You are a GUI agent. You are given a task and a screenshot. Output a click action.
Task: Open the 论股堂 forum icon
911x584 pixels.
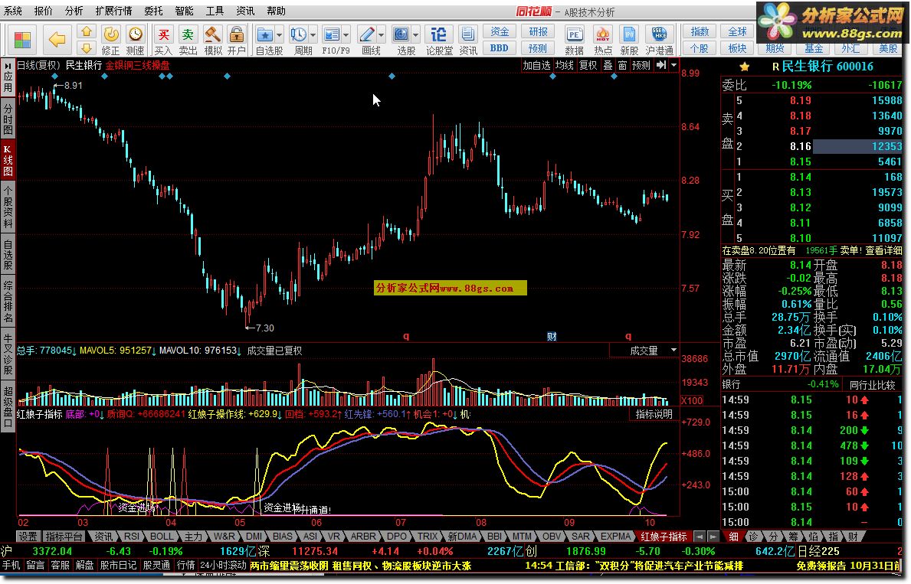(439, 40)
